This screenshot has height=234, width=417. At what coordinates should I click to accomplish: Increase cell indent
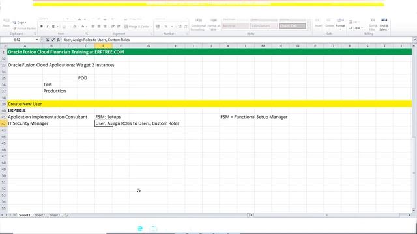(119, 27)
